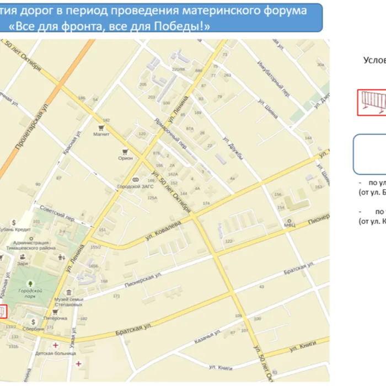This screenshot has height=386, width=386.
Task: Click the Сбербанк dollar sign icon
Action: 34,321
